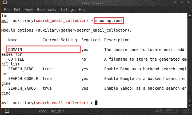Click the up arrow above the bottom scroll arrow
This screenshot has width=192, height=115.
tap(189, 101)
